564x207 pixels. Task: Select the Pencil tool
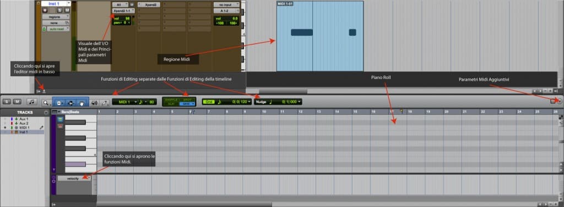click(105, 103)
